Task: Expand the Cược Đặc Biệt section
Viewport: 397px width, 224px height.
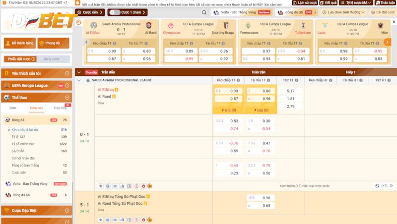Action: click(36, 211)
